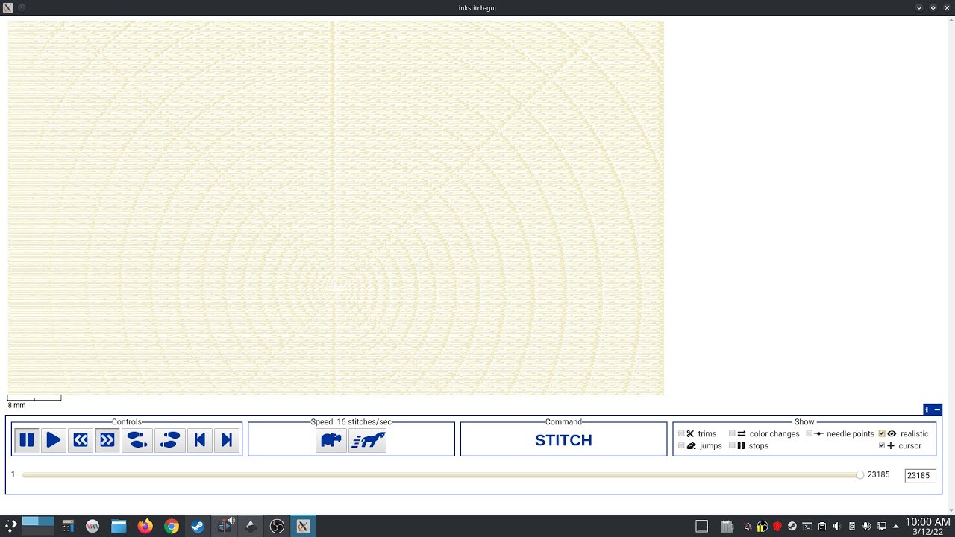Open the volume control in system tray
Viewport: 955px width, 537px height.
pyautogui.click(x=836, y=527)
